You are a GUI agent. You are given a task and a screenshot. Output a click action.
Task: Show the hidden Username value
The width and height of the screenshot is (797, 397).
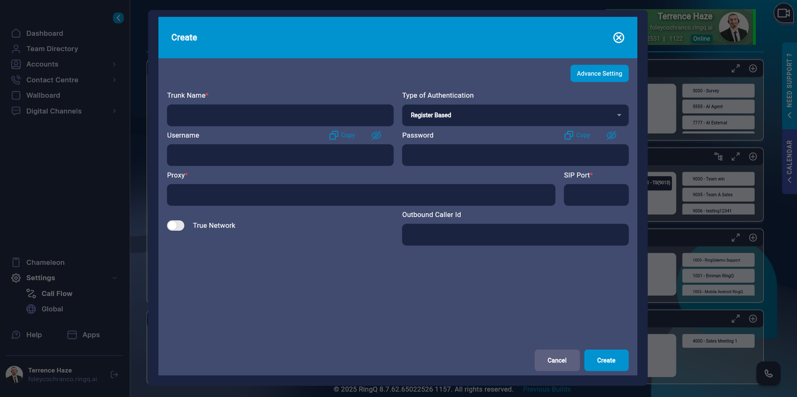point(376,135)
